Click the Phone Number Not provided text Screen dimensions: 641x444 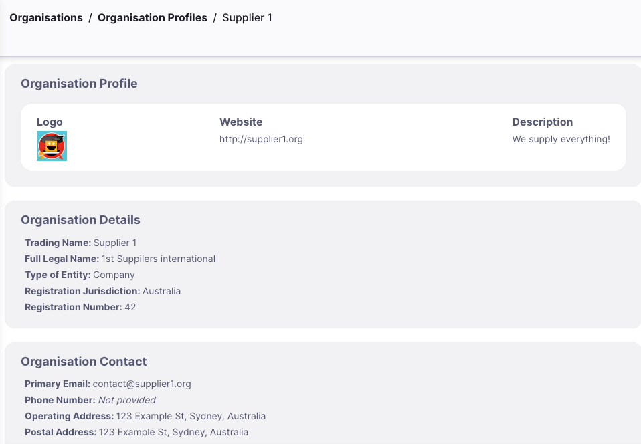[x=127, y=400]
